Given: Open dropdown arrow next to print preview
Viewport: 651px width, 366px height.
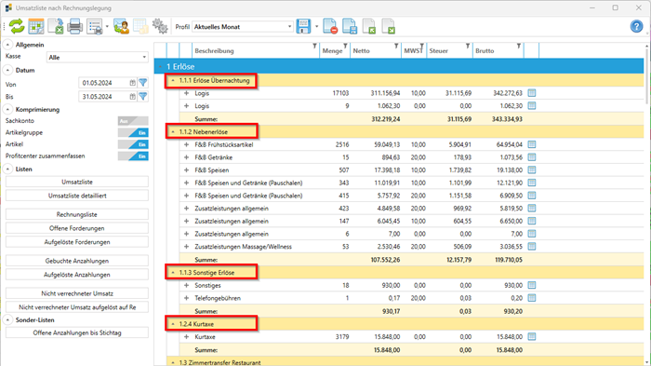Looking at the screenshot, I should (107, 27).
